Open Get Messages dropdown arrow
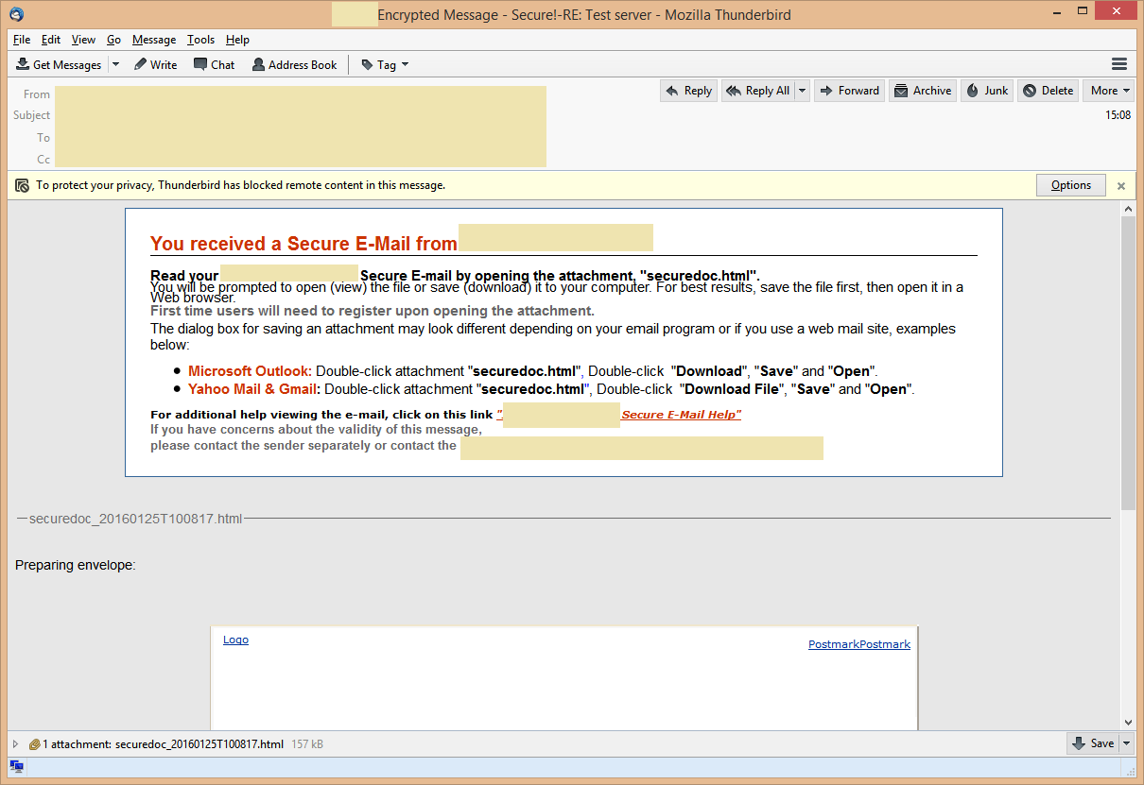1144x785 pixels. point(115,65)
